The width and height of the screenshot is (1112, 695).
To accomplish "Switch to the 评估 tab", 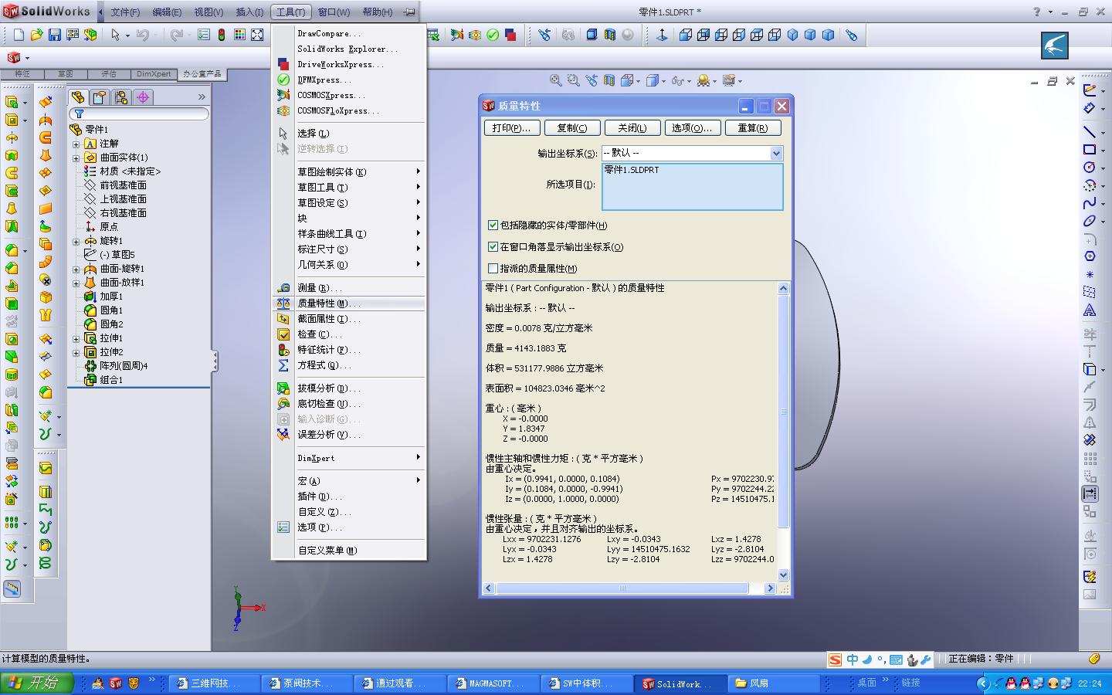I will coord(109,74).
